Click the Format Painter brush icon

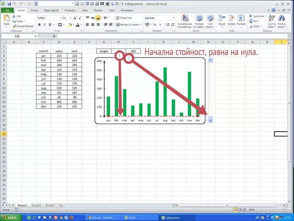tap(14, 26)
